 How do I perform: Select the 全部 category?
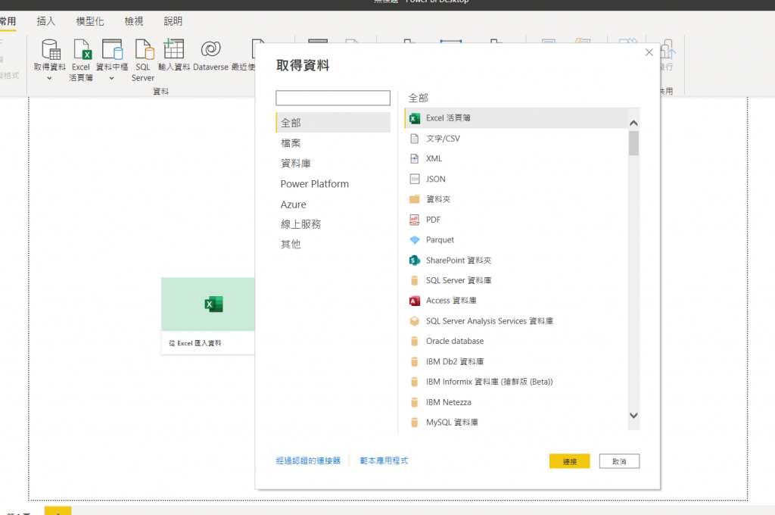333,122
